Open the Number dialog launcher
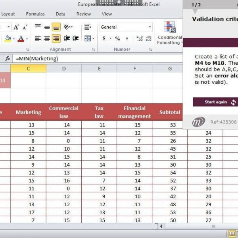The width and height of the screenshot is (238, 238). (x=150, y=50)
